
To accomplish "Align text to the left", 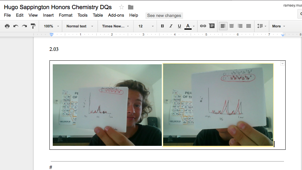I will pyautogui.click(x=223, y=26).
